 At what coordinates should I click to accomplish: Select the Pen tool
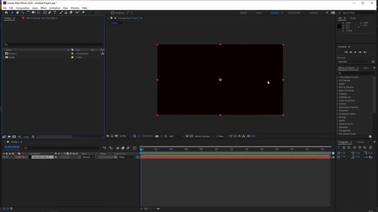50,12
